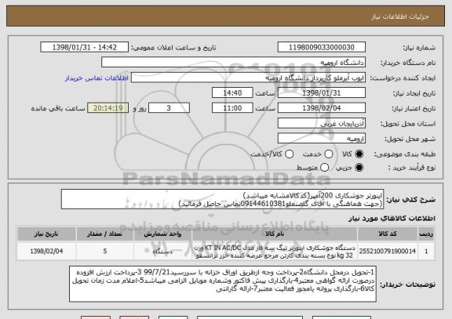Choose the جزیی purchase type radio
Image resolution: width=452 pixels, height=319 pixels.
pyautogui.click(x=359, y=168)
